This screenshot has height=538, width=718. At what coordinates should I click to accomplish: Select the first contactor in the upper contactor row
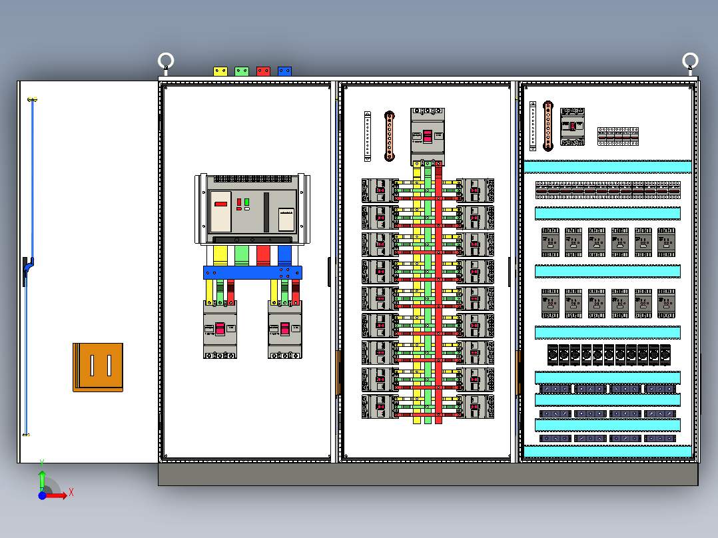point(550,242)
